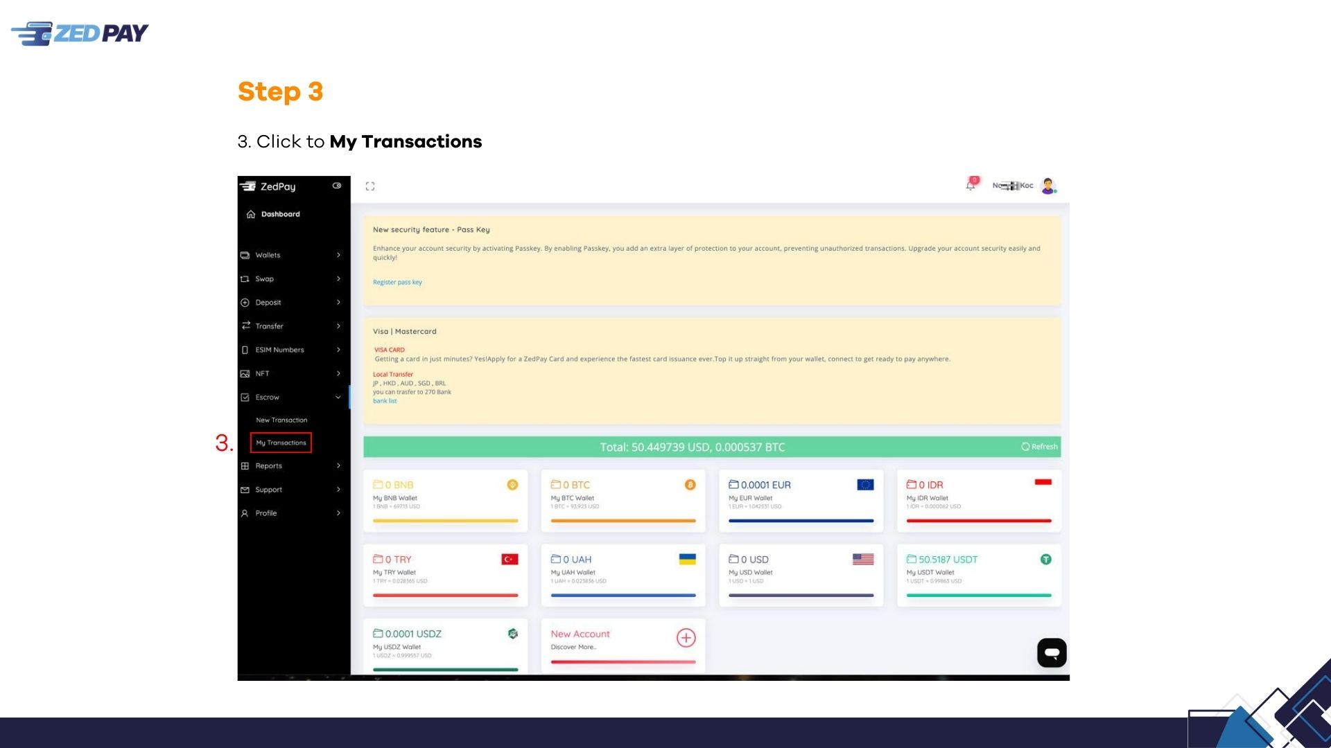
Task: Click the United States flag icon
Action: tap(863, 559)
